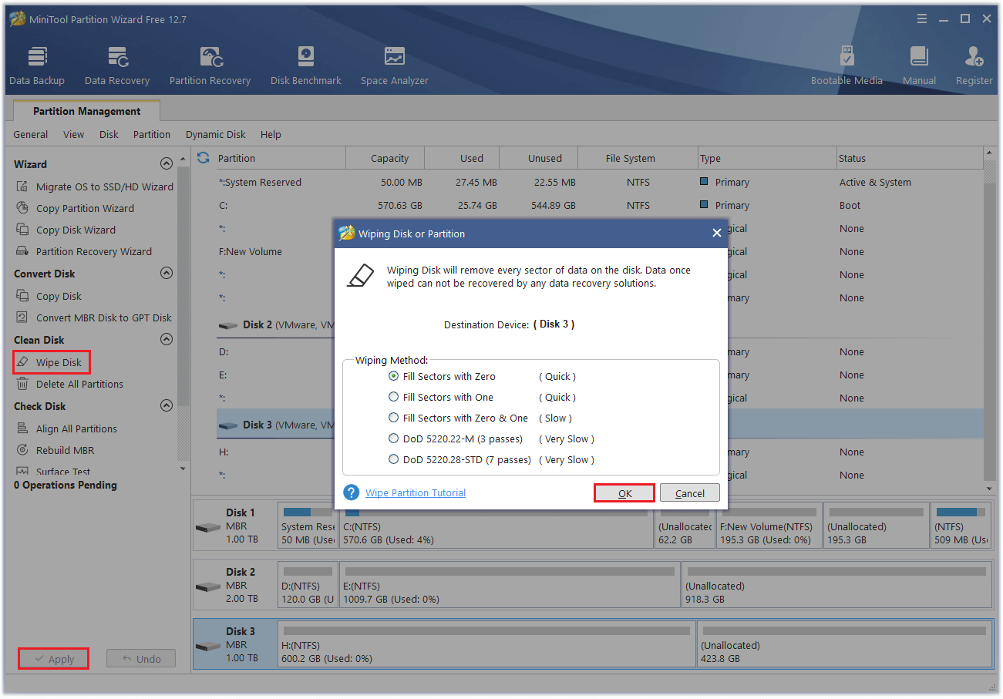Open the Manual
The image size is (1003, 699).
[919, 66]
